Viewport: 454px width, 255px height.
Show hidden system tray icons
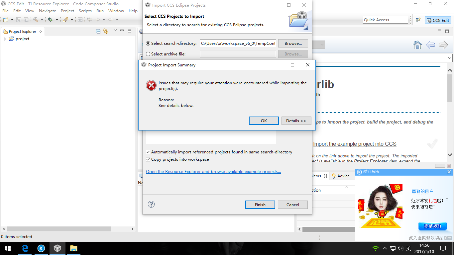pyautogui.click(x=385, y=248)
